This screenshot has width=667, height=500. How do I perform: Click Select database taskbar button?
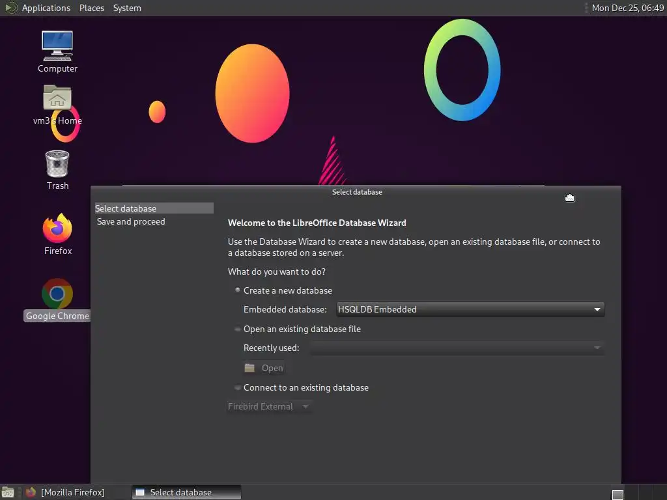pyautogui.click(x=186, y=492)
